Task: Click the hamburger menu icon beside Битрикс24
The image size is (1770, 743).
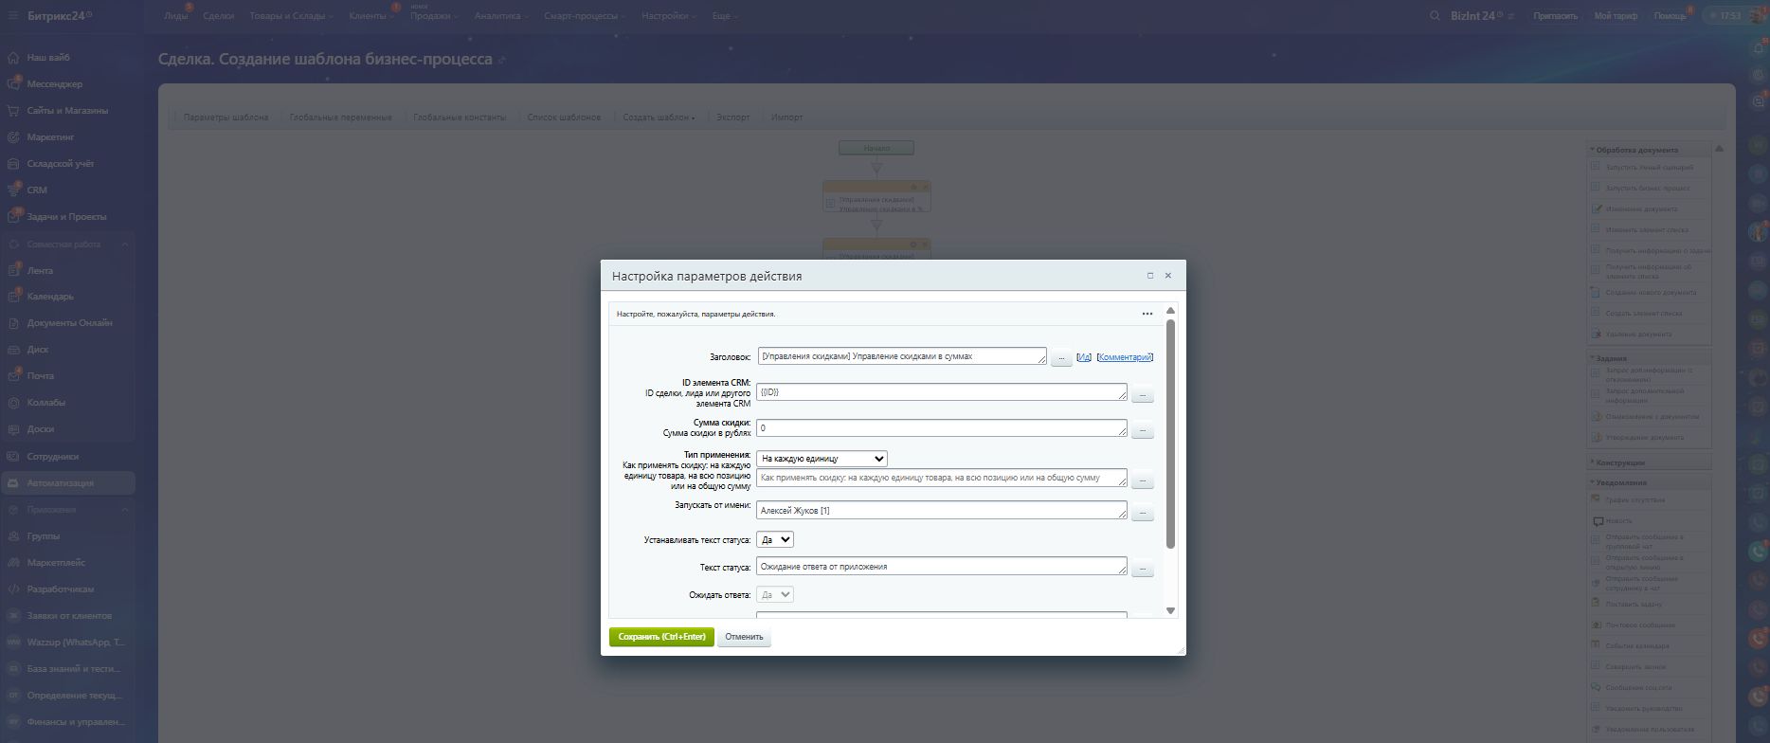Action: coord(13,16)
